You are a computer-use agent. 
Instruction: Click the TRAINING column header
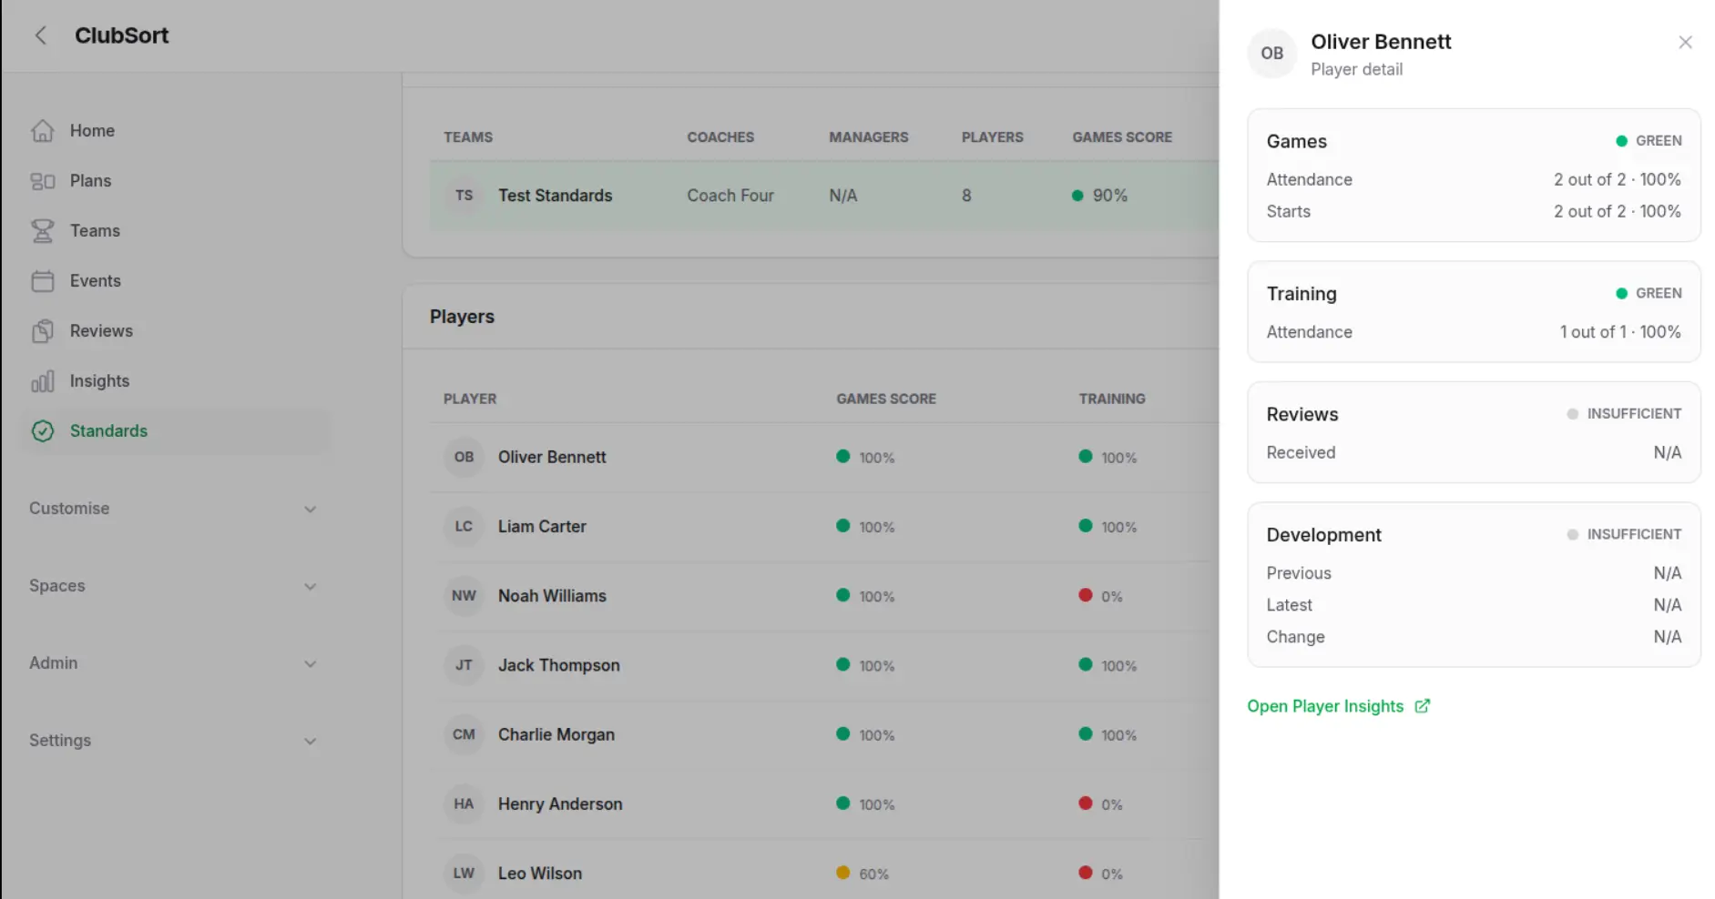pyautogui.click(x=1112, y=399)
